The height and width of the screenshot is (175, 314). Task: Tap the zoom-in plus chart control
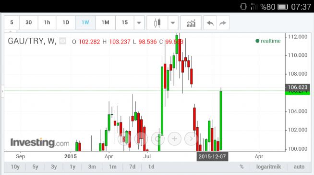174,139
